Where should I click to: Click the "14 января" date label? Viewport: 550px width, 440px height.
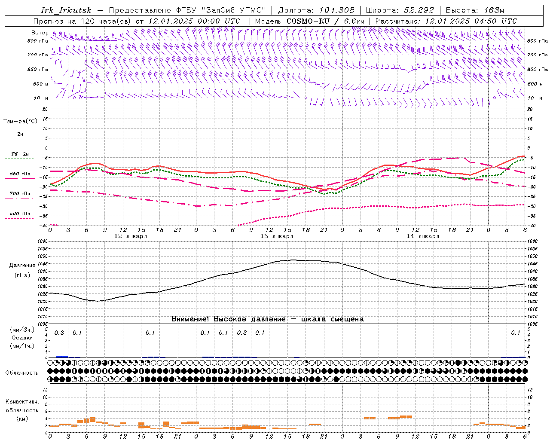click(x=423, y=236)
